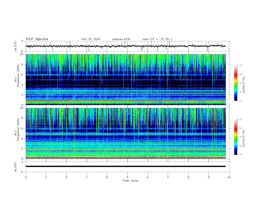Viewport: 258px width, 199px height.
Task: Click the "8" kHz tick of ch.1 spectrogram
Action: [x=23, y=64]
